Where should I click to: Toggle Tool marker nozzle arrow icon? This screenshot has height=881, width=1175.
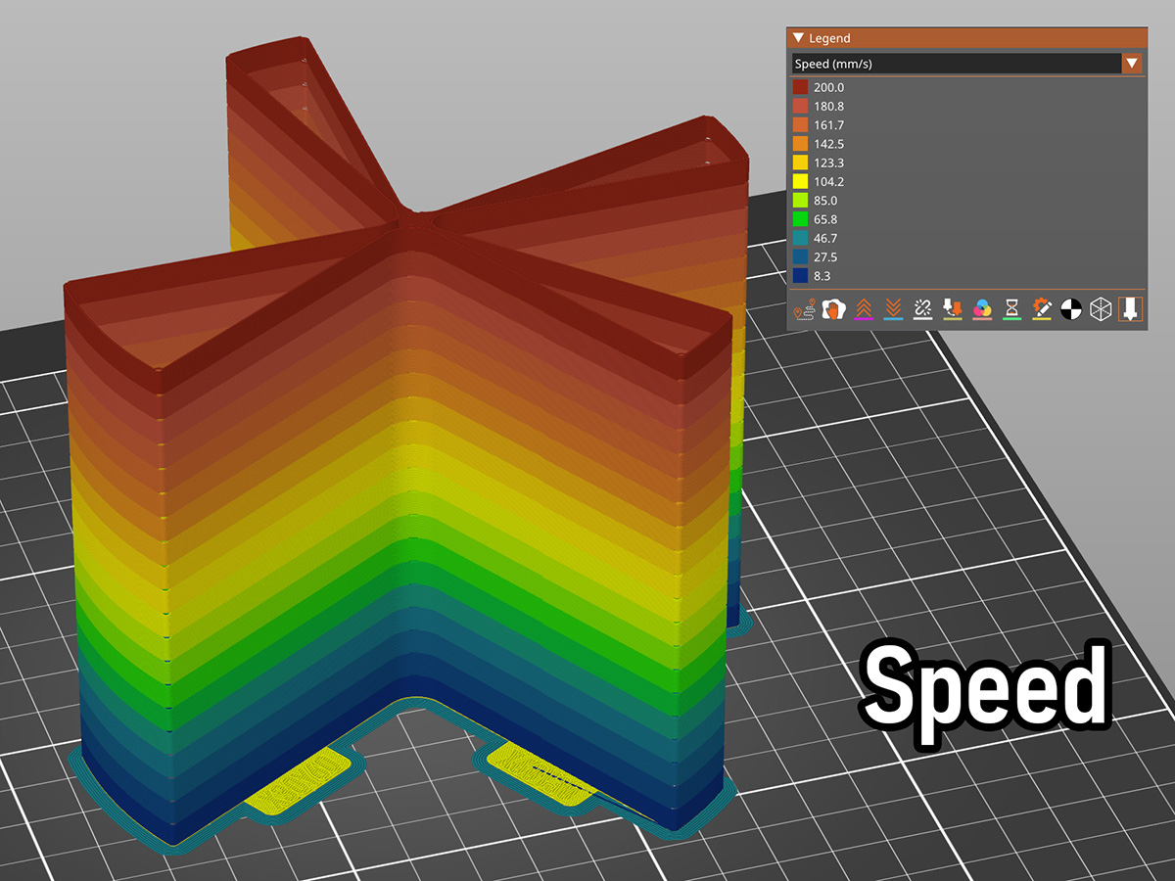click(1130, 309)
